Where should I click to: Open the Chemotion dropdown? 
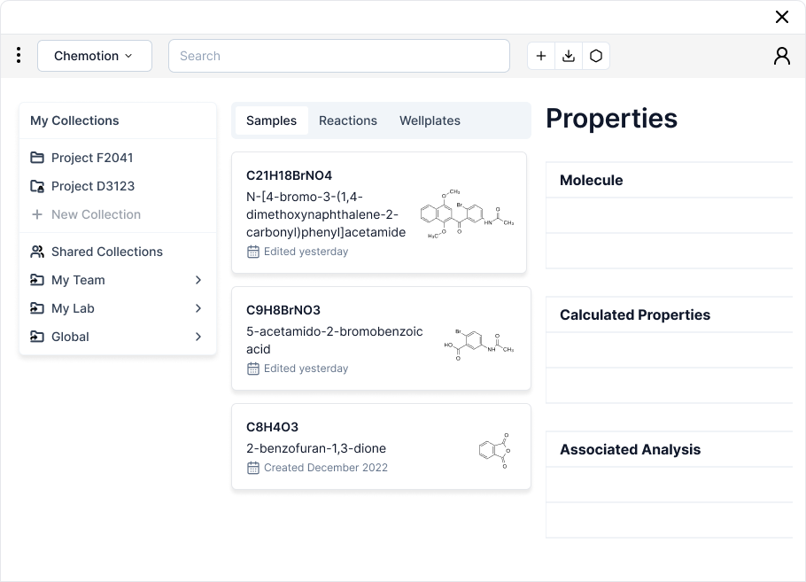(x=94, y=56)
